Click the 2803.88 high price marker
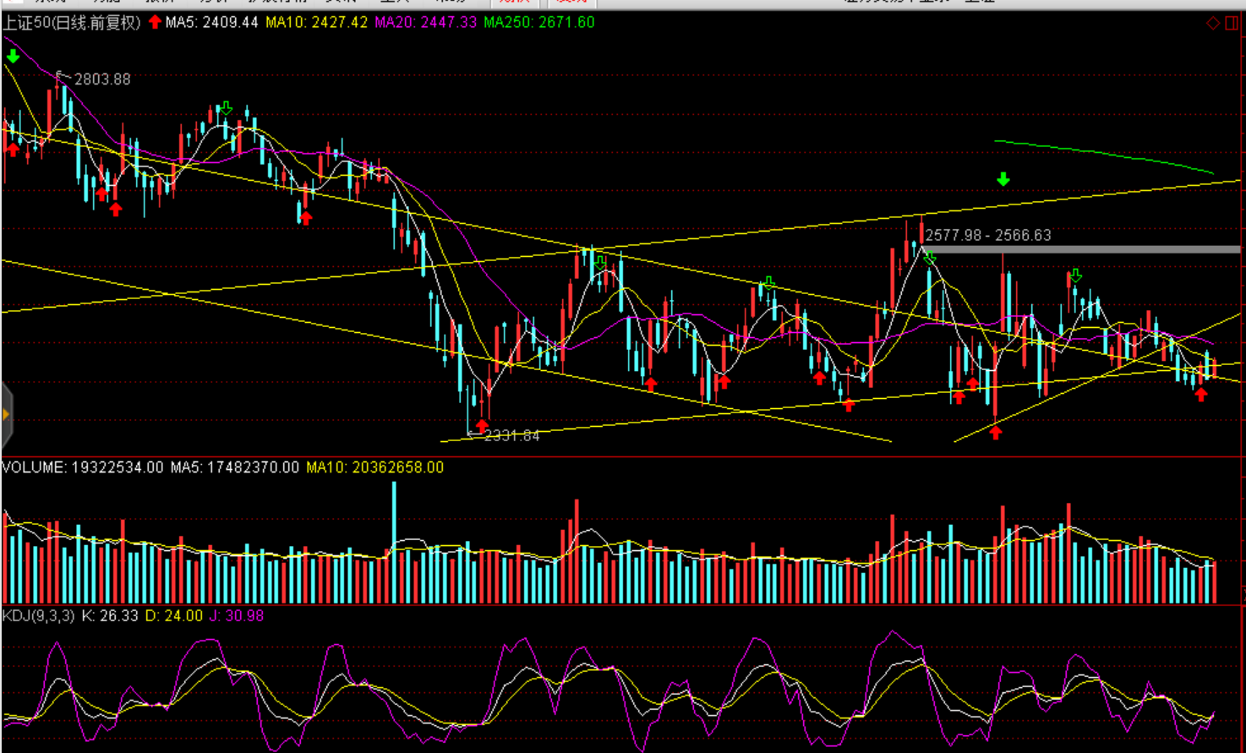Screen dimensions: 1246x753 [x=101, y=79]
